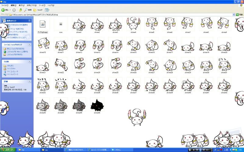Select the black shime46 thumbnail
Image resolution: width=244 pixels, height=152 pixels.
(x=97, y=104)
